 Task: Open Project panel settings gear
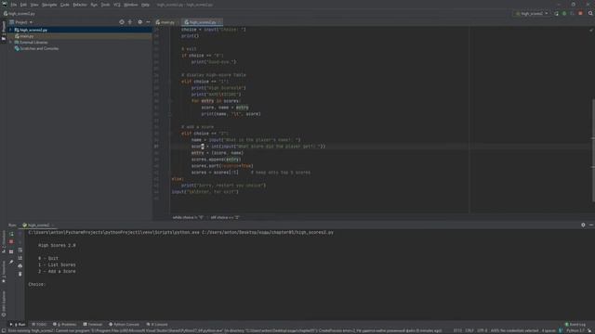coord(140,22)
